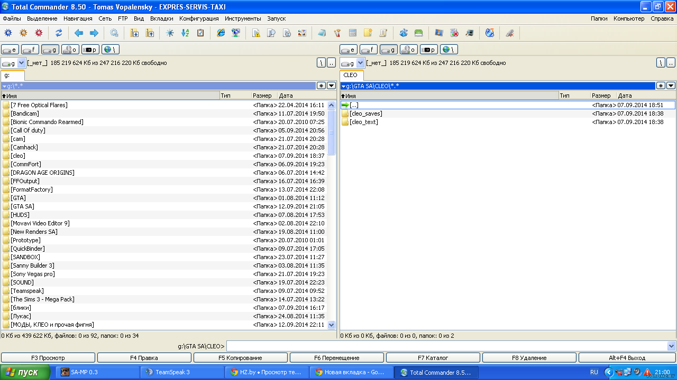Switch right panel to drive p
Viewport: 677px width, 380px height.
429,50
